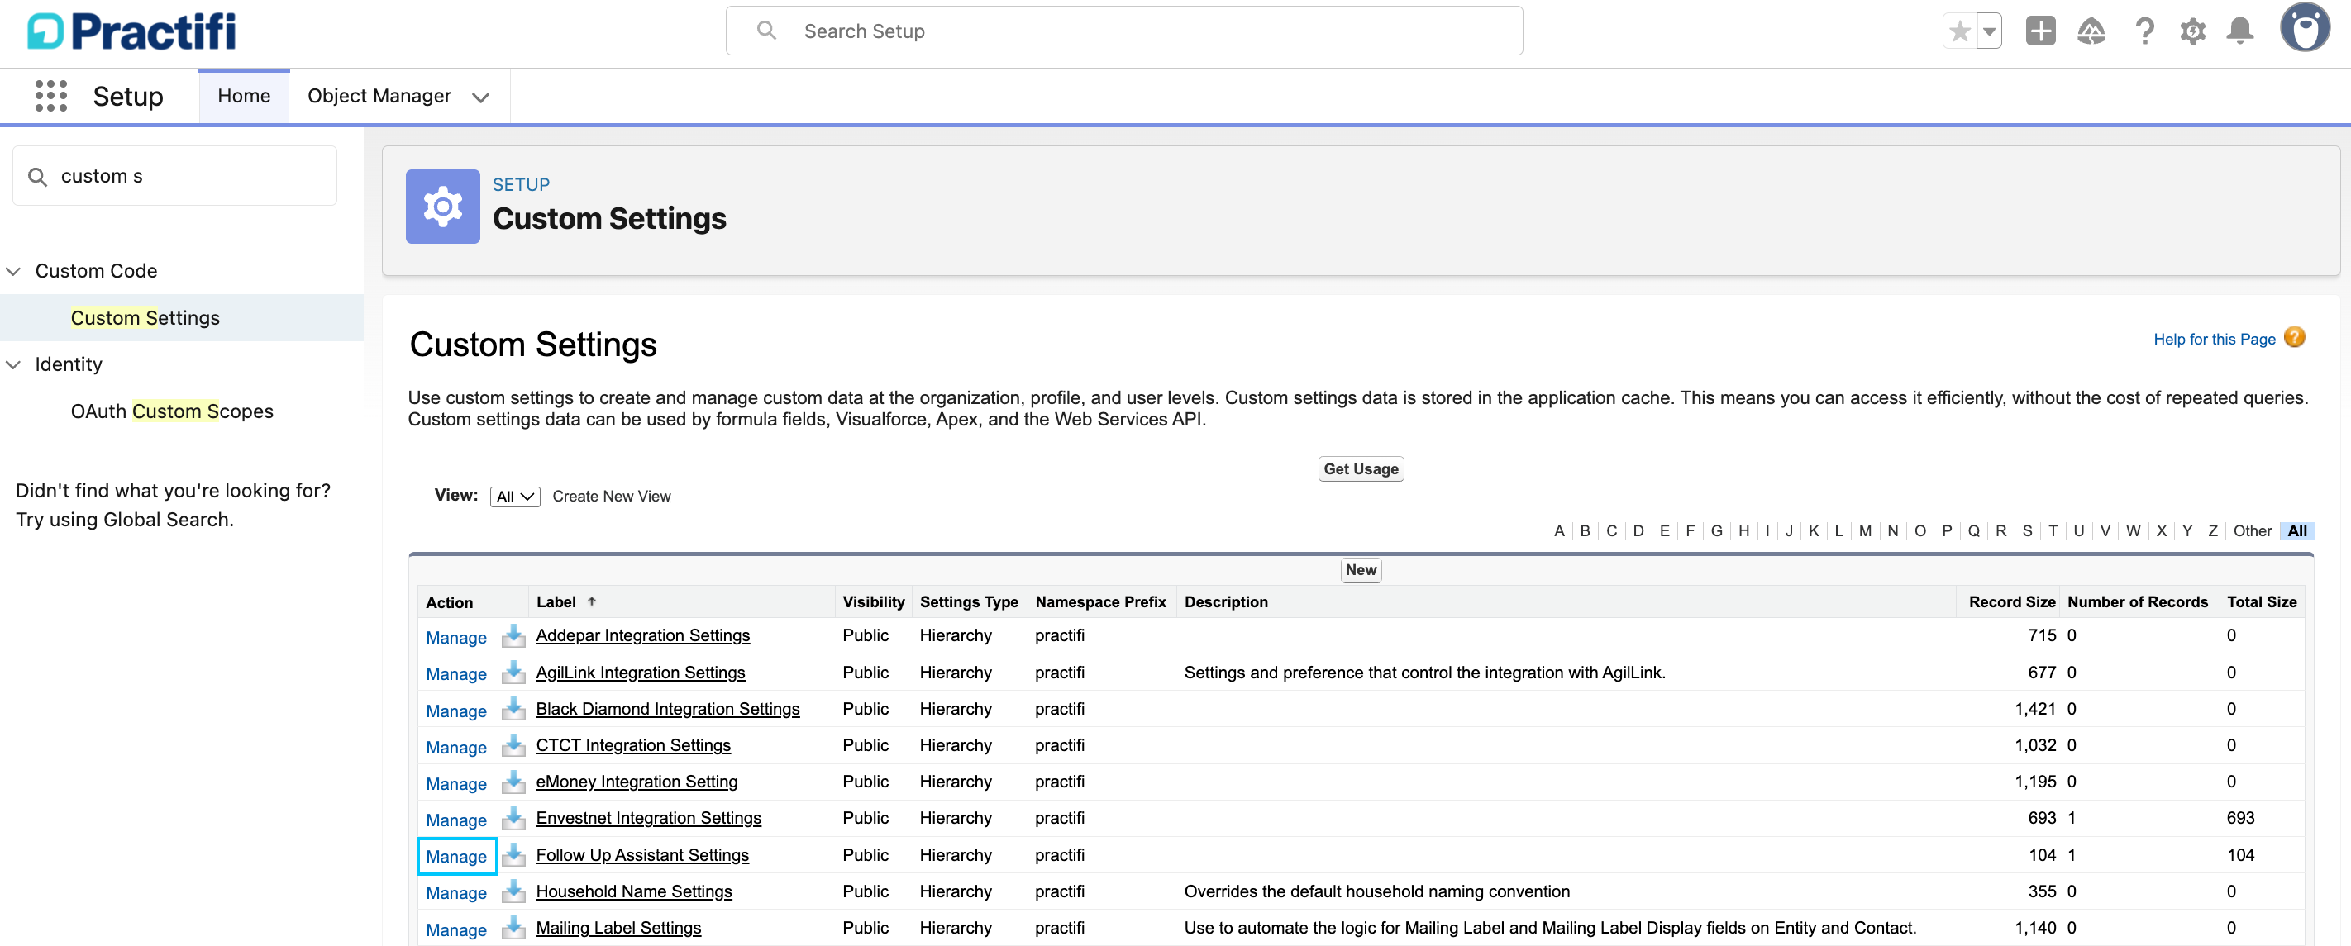The width and height of the screenshot is (2351, 946).
Task: Open the Black Diamond Integration Settings link
Action: (x=667, y=709)
